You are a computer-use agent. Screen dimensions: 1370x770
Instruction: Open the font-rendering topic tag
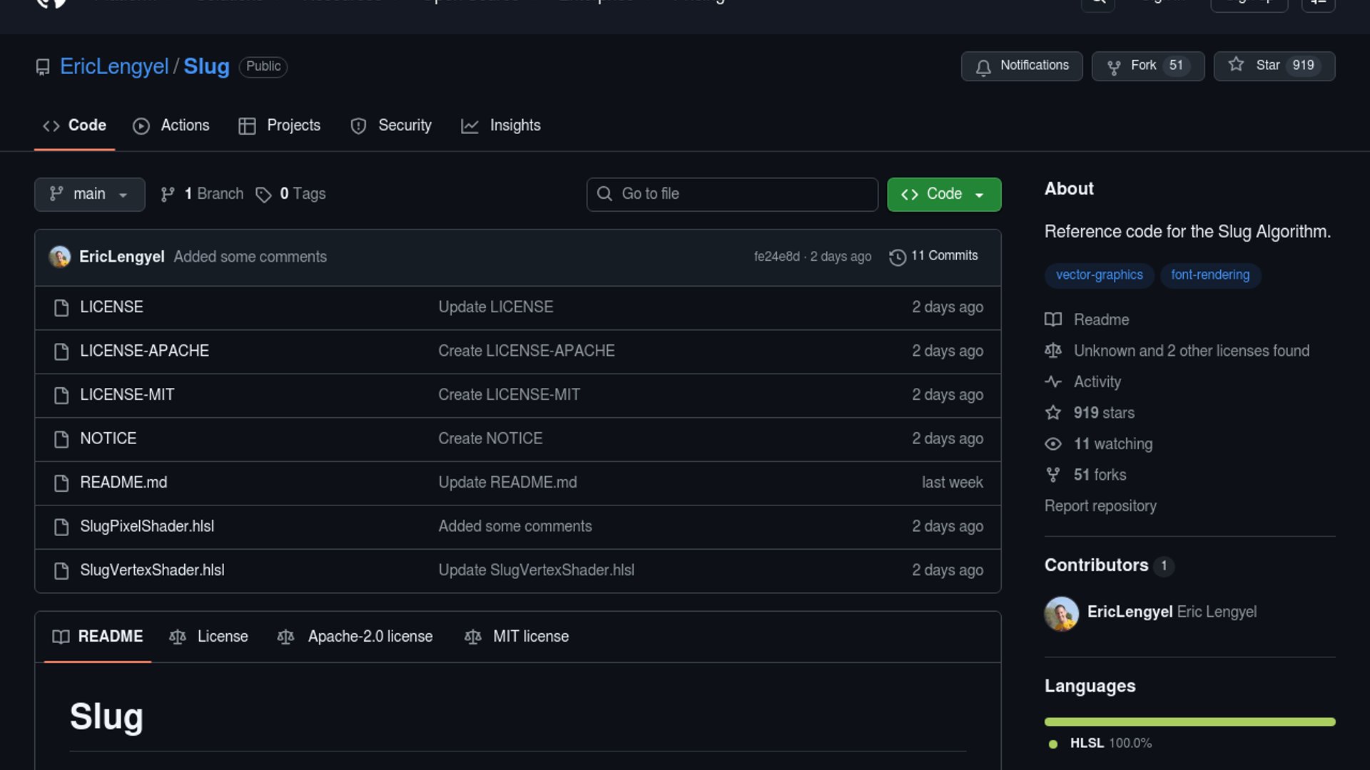[x=1209, y=275]
